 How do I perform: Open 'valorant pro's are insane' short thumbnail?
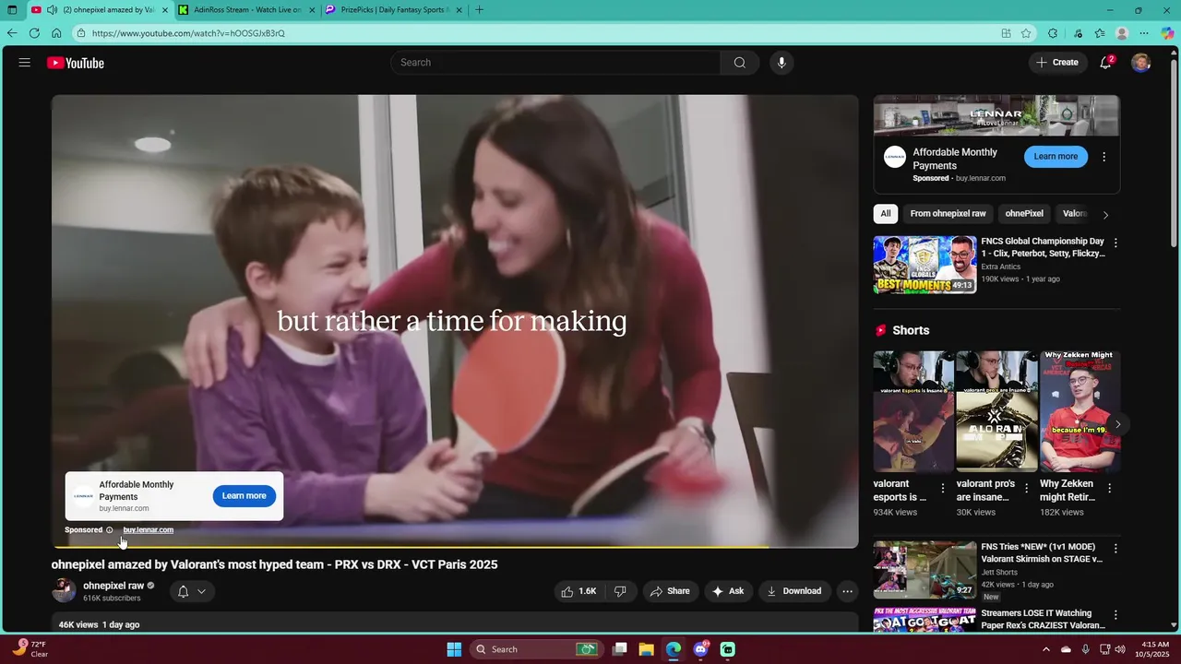tap(996, 411)
